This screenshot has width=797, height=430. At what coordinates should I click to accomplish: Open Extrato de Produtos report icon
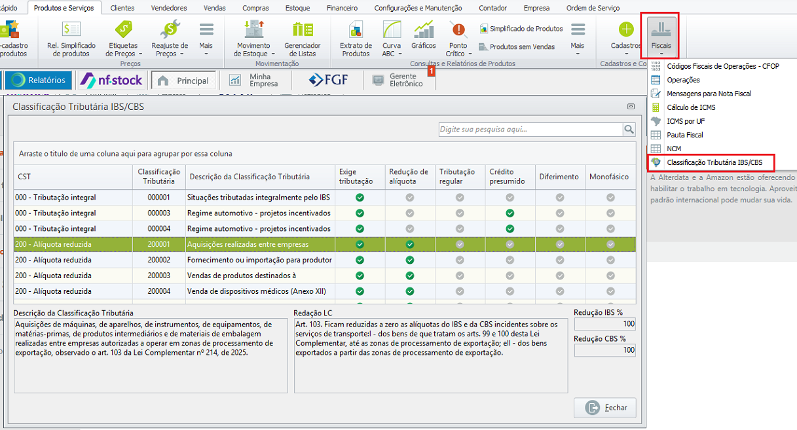(356, 30)
